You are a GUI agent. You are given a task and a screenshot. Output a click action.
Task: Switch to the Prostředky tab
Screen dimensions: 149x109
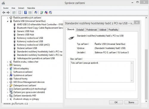pyautogui.click(x=113, y=30)
